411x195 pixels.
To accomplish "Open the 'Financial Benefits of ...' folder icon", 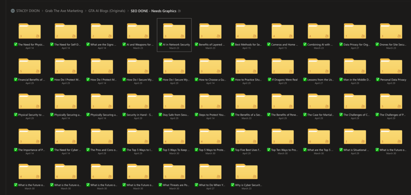I will point(30,66).
